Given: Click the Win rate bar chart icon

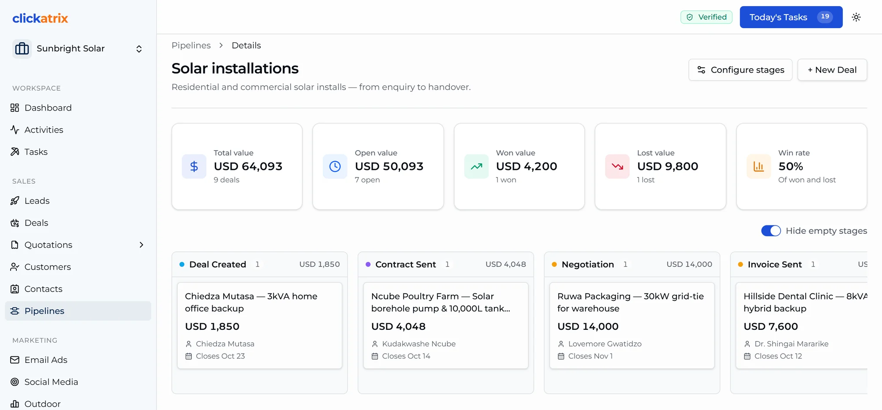Looking at the screenshot, I should [x=759, y=166].
